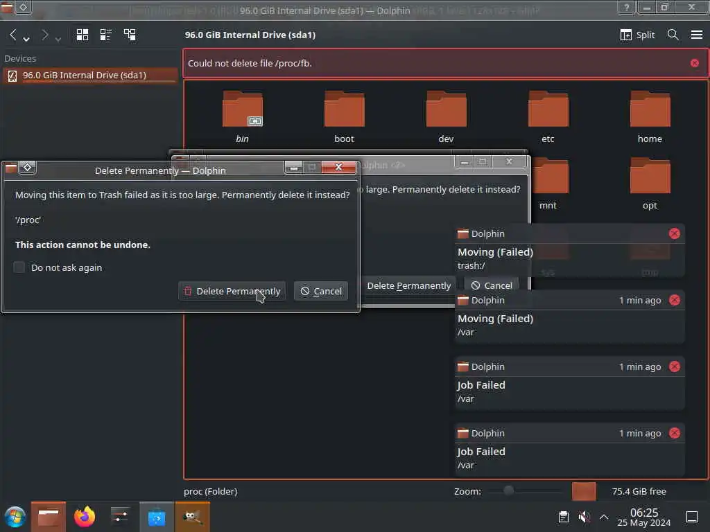
Task: Select the etc folder
Action: click(x=548, y=117)
